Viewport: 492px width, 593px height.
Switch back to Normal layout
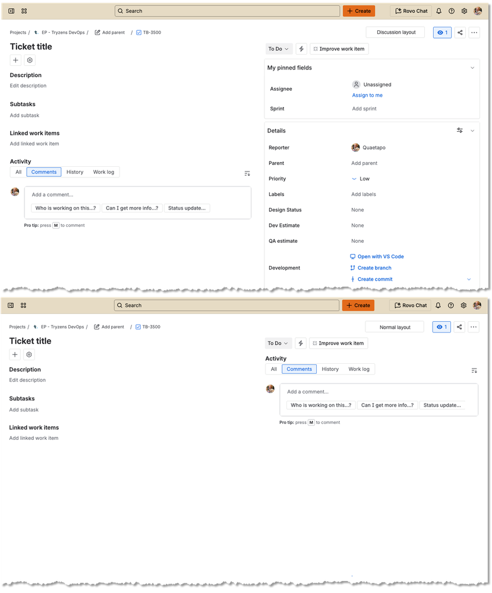(395, 327)
